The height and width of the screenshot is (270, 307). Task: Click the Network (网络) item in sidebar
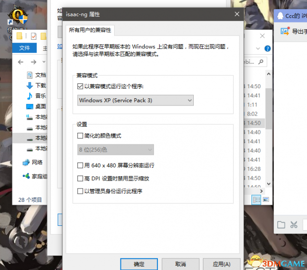coord(37,162)
